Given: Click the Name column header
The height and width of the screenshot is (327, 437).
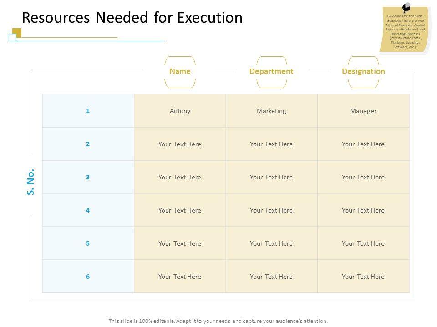Looking at the screenshot, I should click(180, 71).
